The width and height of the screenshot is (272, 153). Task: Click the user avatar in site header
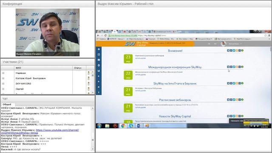tap(224, 44)
